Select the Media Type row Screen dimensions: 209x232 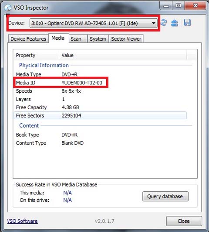[x=100, y=74]
